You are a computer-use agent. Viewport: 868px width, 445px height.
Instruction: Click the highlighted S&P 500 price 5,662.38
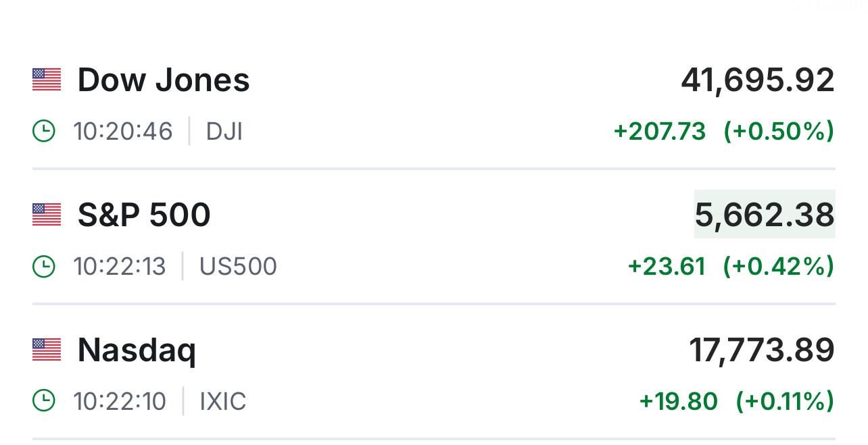click(765, 215)
